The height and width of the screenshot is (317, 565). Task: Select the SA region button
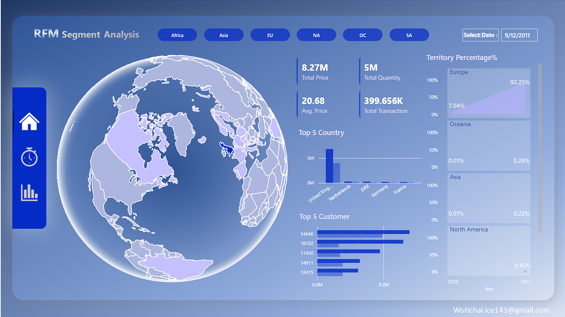pyautogui.click(x=409, y=34)
